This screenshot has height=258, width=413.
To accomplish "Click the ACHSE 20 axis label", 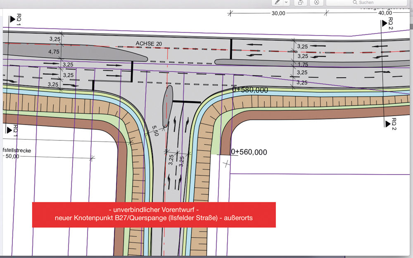I will [x=149, y=43].
